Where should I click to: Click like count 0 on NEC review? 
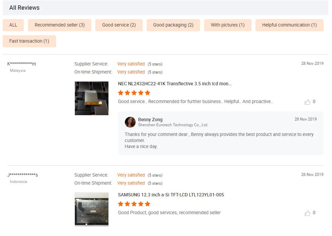coord(314,102)
